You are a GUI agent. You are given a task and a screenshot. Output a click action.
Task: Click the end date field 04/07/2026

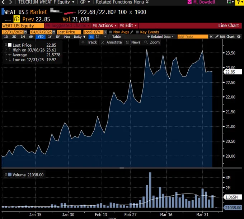pos(41,32)
